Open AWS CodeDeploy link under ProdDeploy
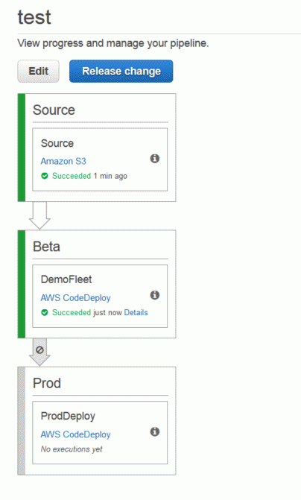 pos(75,434)
